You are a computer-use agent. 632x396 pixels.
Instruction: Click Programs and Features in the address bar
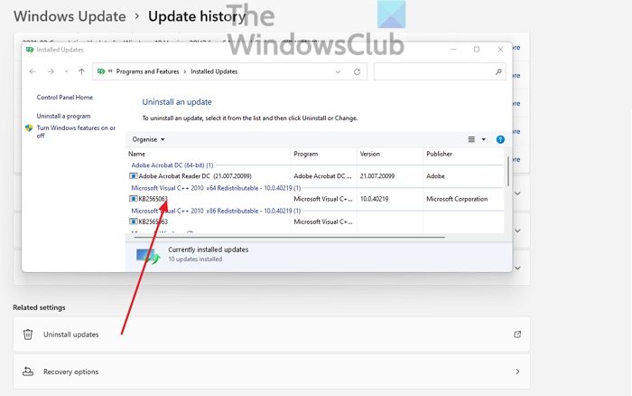pos(147,71)
